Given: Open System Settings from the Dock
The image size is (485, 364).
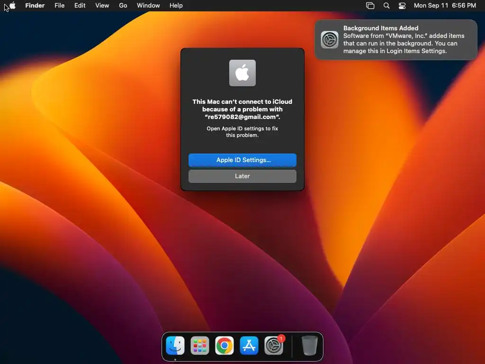Looking at the screenshot, I should [x=274, y=346].
